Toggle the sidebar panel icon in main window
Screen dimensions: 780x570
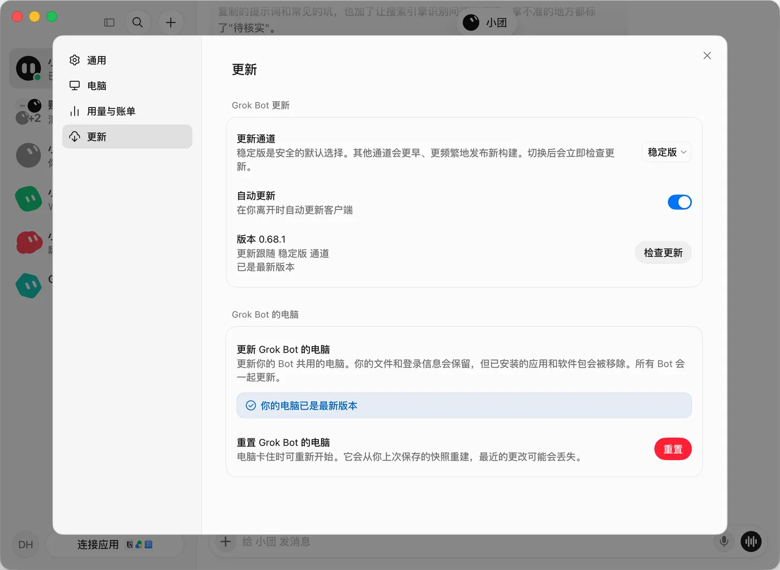[109, 23]
